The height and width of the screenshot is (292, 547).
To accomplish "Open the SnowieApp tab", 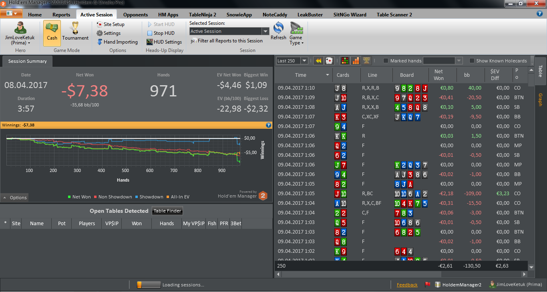I will coord(239,14).
